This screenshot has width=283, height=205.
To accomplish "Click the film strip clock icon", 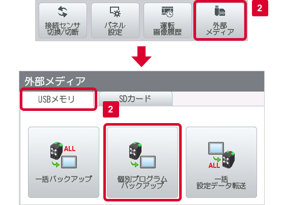I will [x=167, y=12].
